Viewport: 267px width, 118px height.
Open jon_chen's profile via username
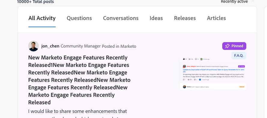pos(50,46)
